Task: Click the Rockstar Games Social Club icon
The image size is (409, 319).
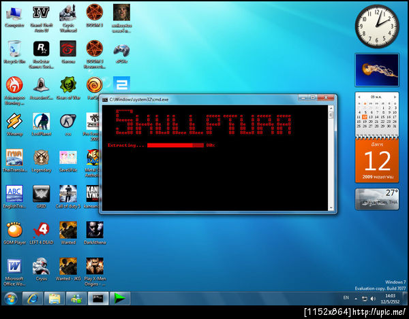Action: point(41,54)
